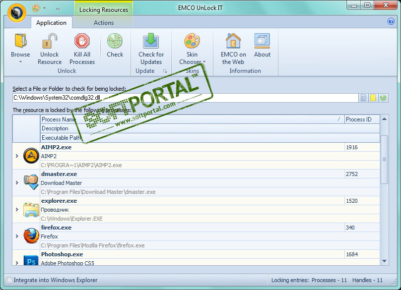The width and height of the screenshot is (401, 290).
Task: Click the scroll down arrow of process list
Action: (384, 261)
